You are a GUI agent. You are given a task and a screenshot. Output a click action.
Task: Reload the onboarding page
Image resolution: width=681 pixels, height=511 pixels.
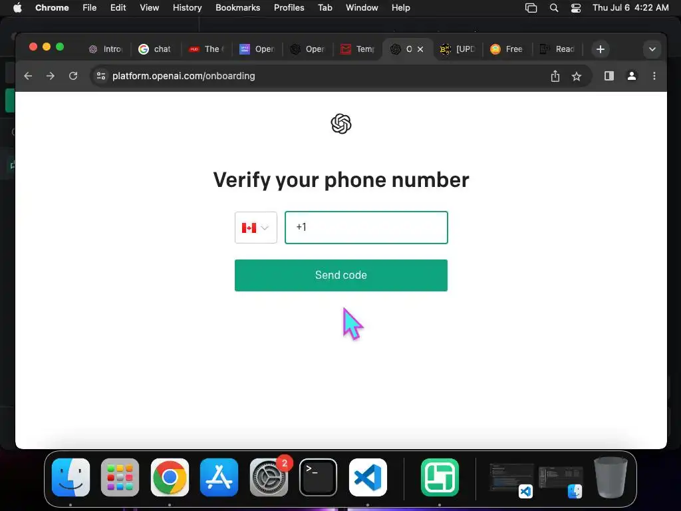pos(73,76)
